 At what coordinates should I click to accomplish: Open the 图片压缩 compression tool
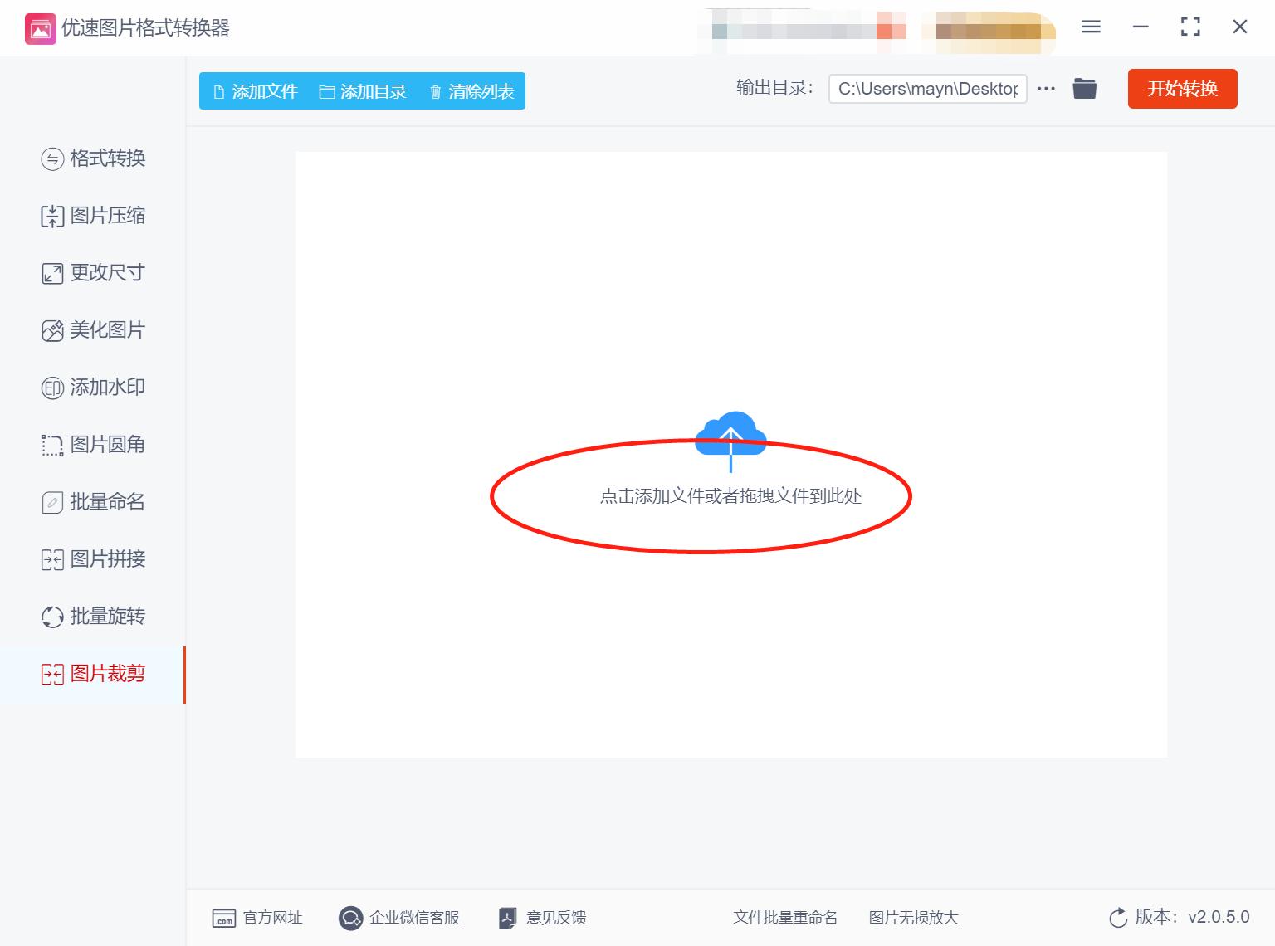point(93,216)
